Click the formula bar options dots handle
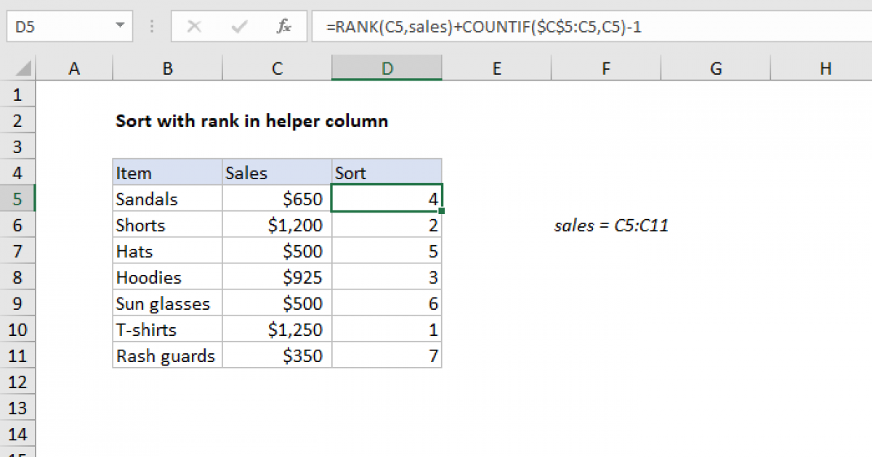Screen dimensions: 872x457 [153, 28]
